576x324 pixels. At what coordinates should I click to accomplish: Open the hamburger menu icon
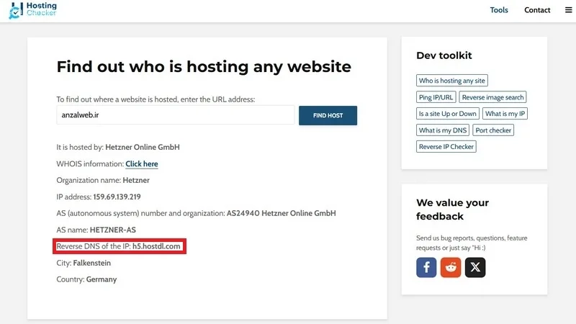click(x=568, y=10)
